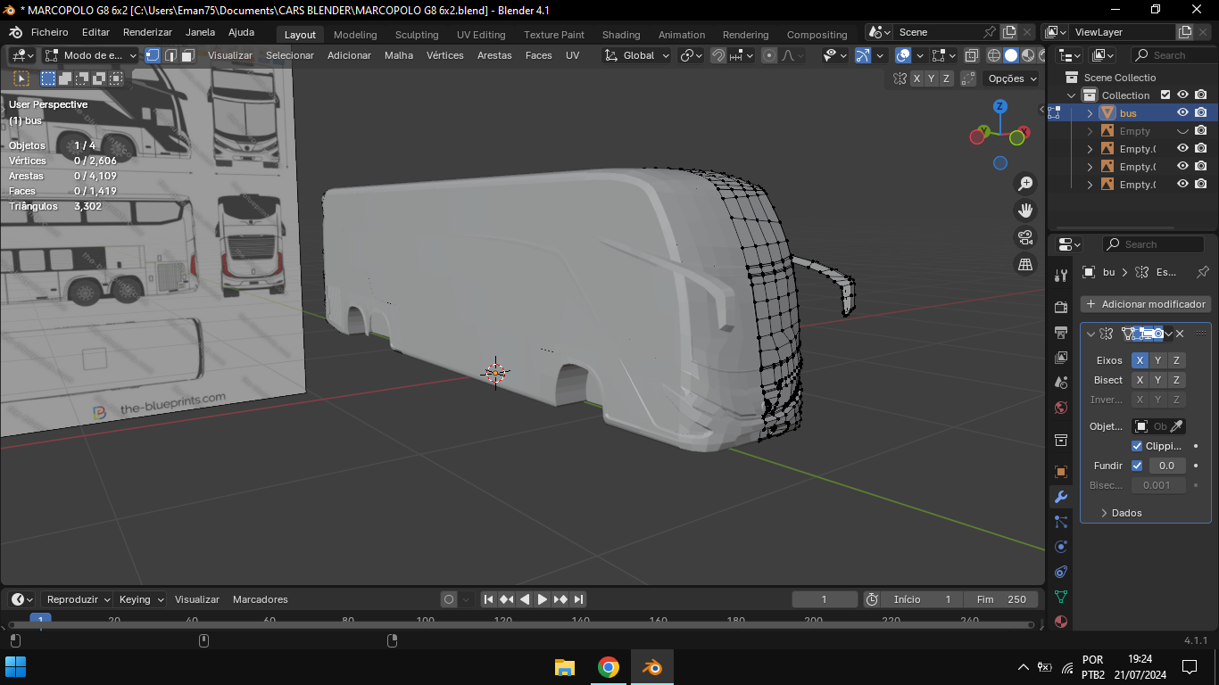Screen dimensions: 1219x685
Task: Toggle proportional editing
Action: coord(769,55)
